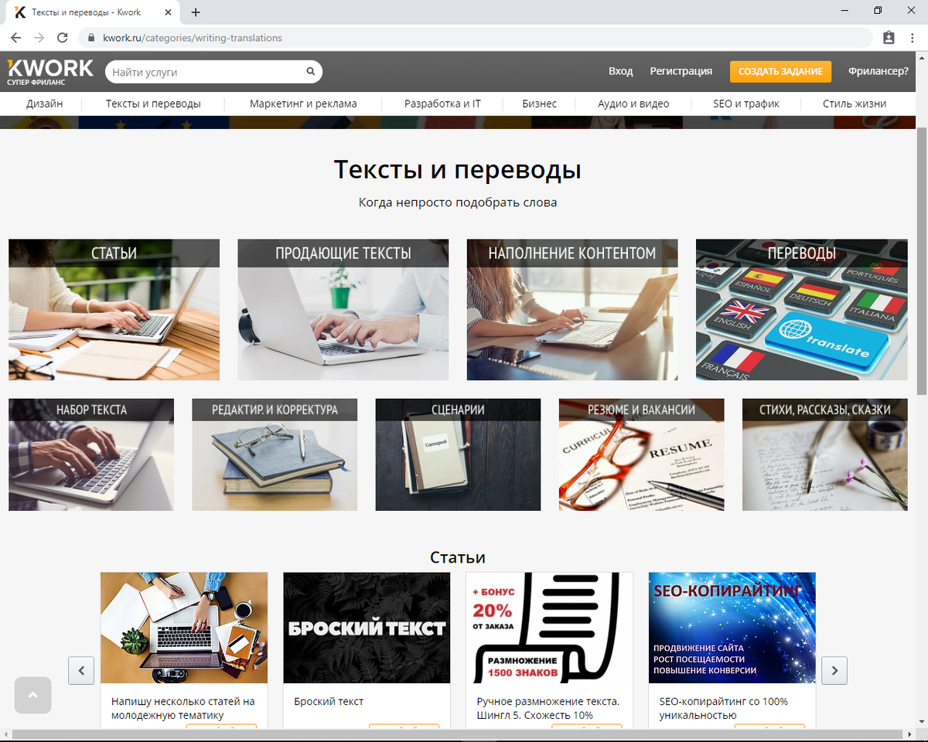Open a new browser tab
This screenshot has height=742, width=928.
(196, 12)
